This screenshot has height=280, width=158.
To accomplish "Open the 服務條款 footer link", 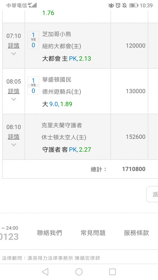I will [136, 233].
